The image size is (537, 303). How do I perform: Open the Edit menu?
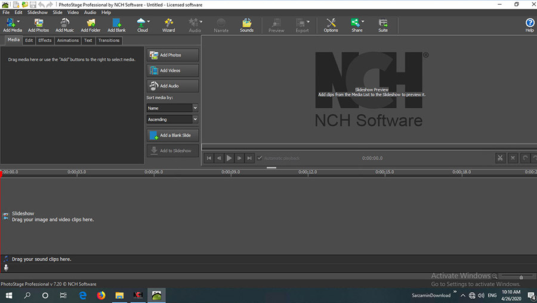(x=18, y=13)
